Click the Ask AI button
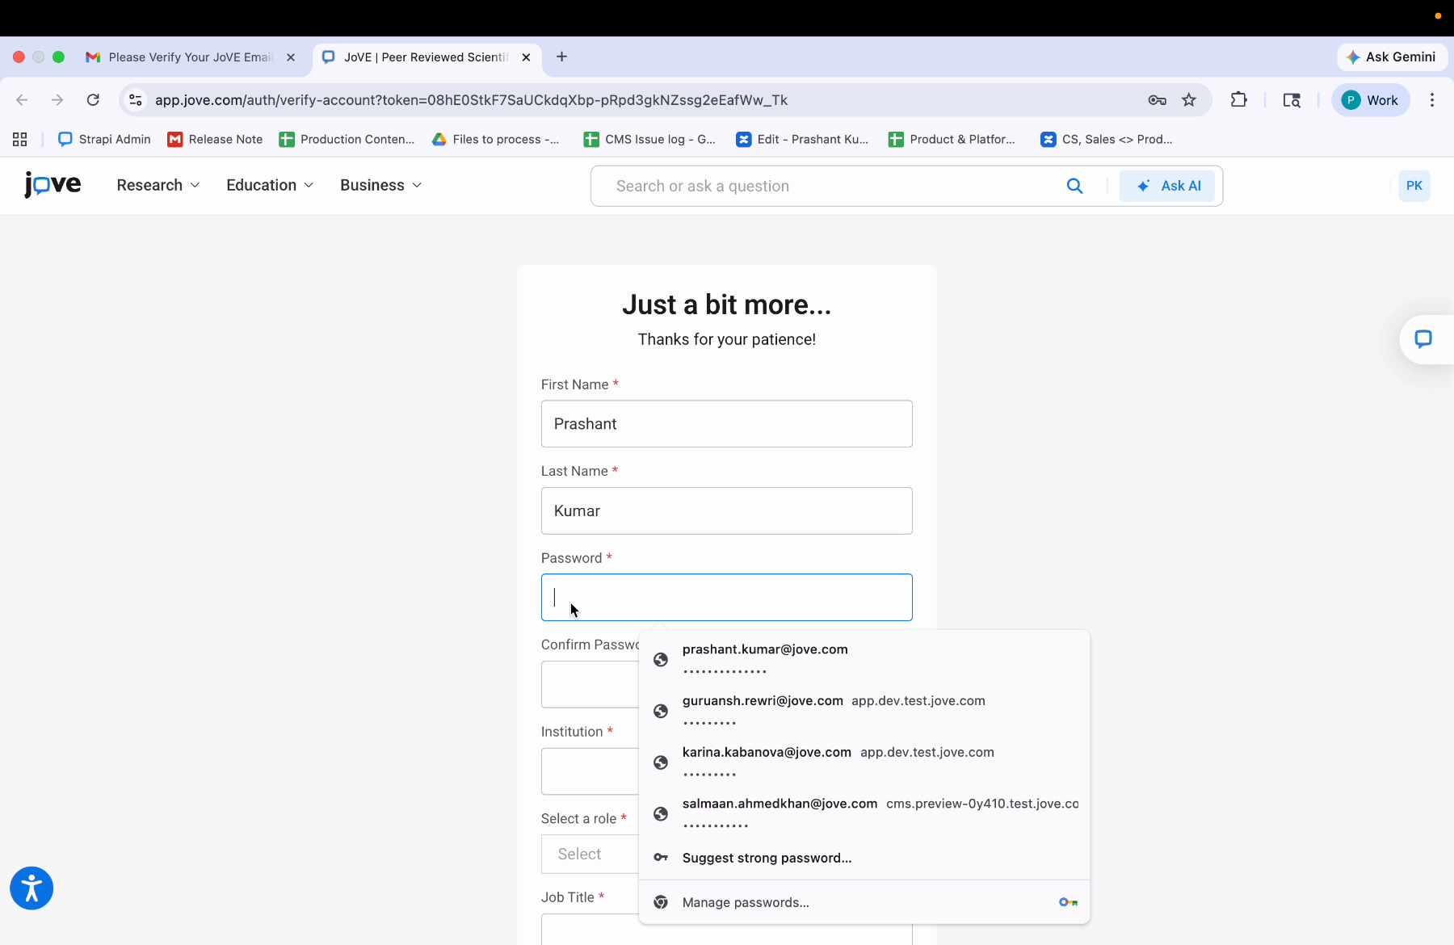1454x945 pixels. pyautogui.click(x=1168, y=186)
